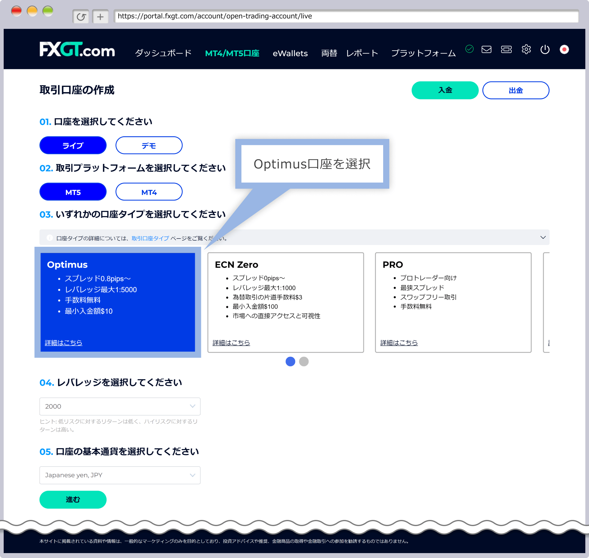Open the ダッシュボード menu
This screenshot has height=558, width=589.
tap(163, 53)
